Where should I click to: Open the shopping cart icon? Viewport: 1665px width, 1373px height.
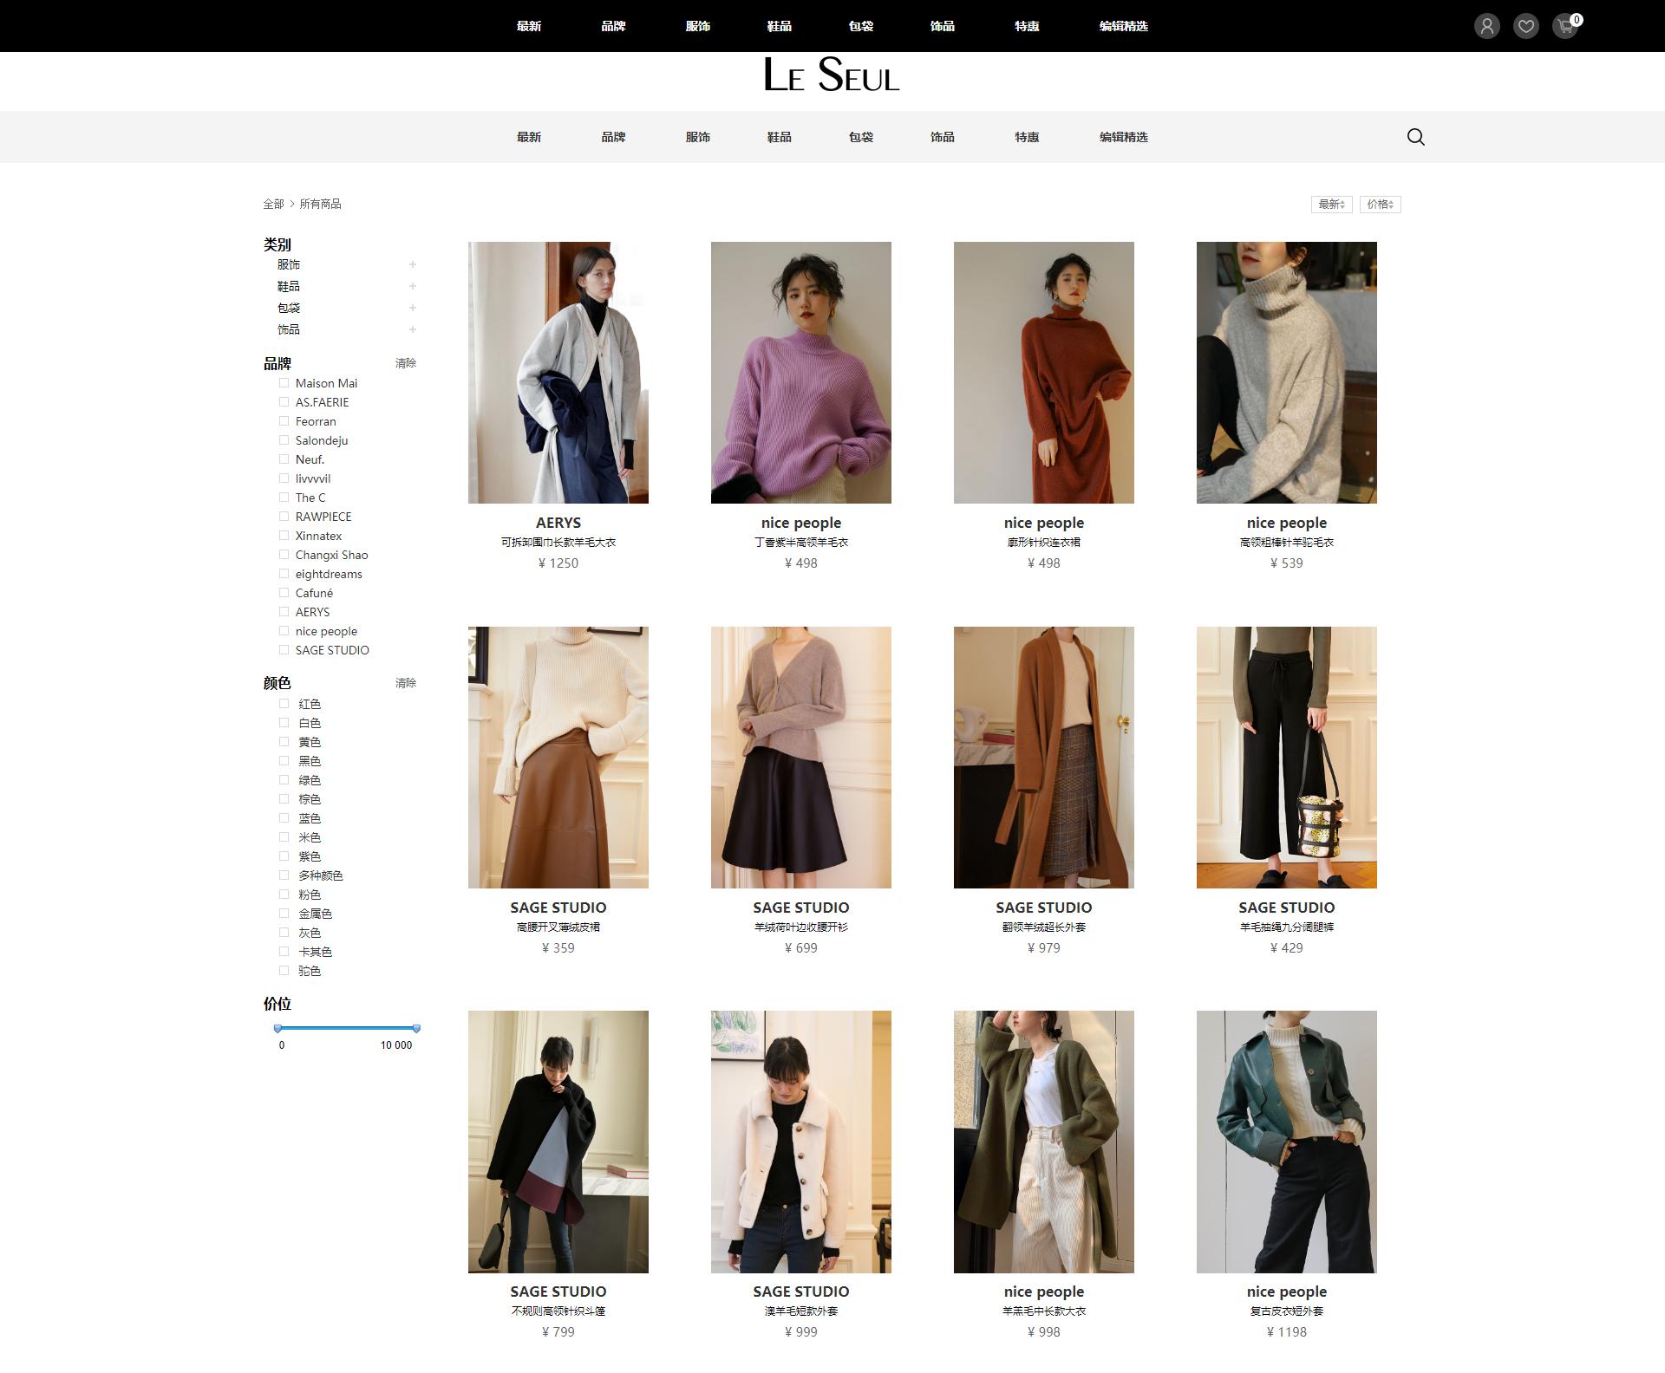(x=1564, y=26)
